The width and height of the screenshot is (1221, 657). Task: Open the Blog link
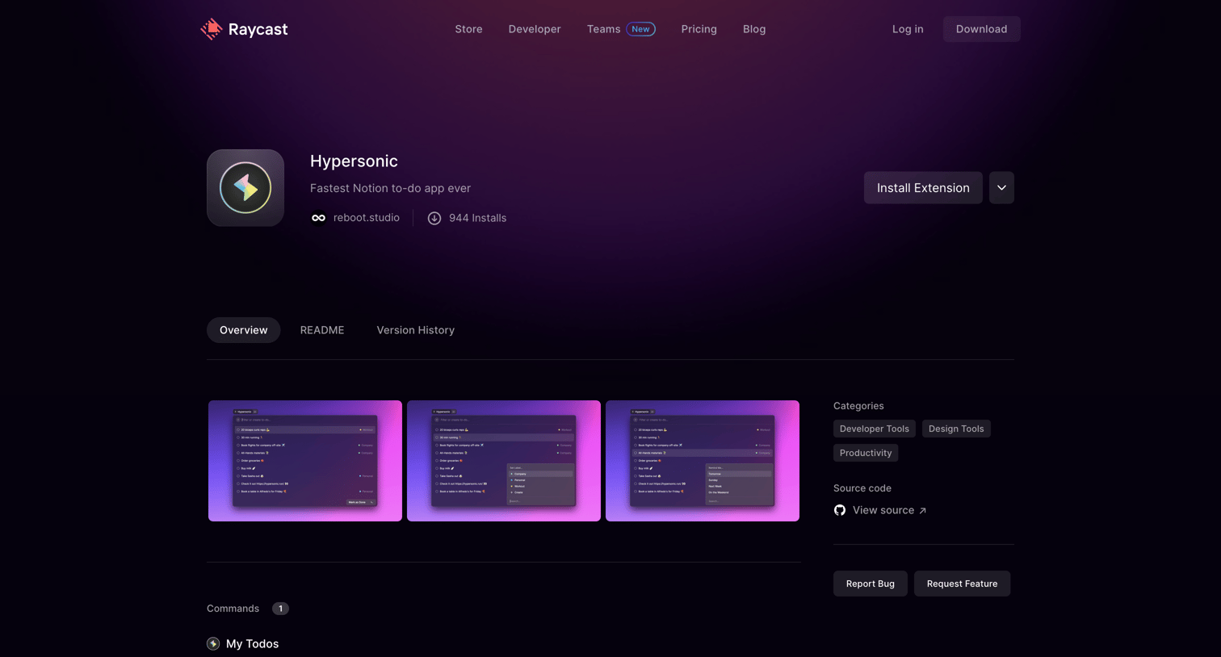point(754,29)
